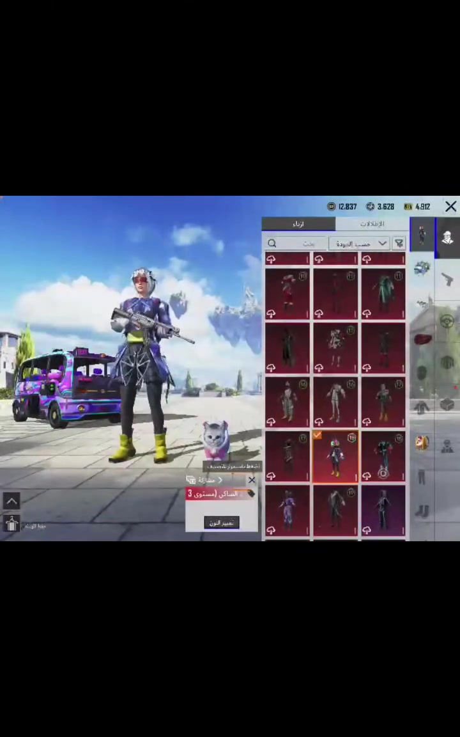The height and width of the screenshot is (737, 460).
Task: Open the outfit character category in sidebar
Action: click(x=422, y=234)
